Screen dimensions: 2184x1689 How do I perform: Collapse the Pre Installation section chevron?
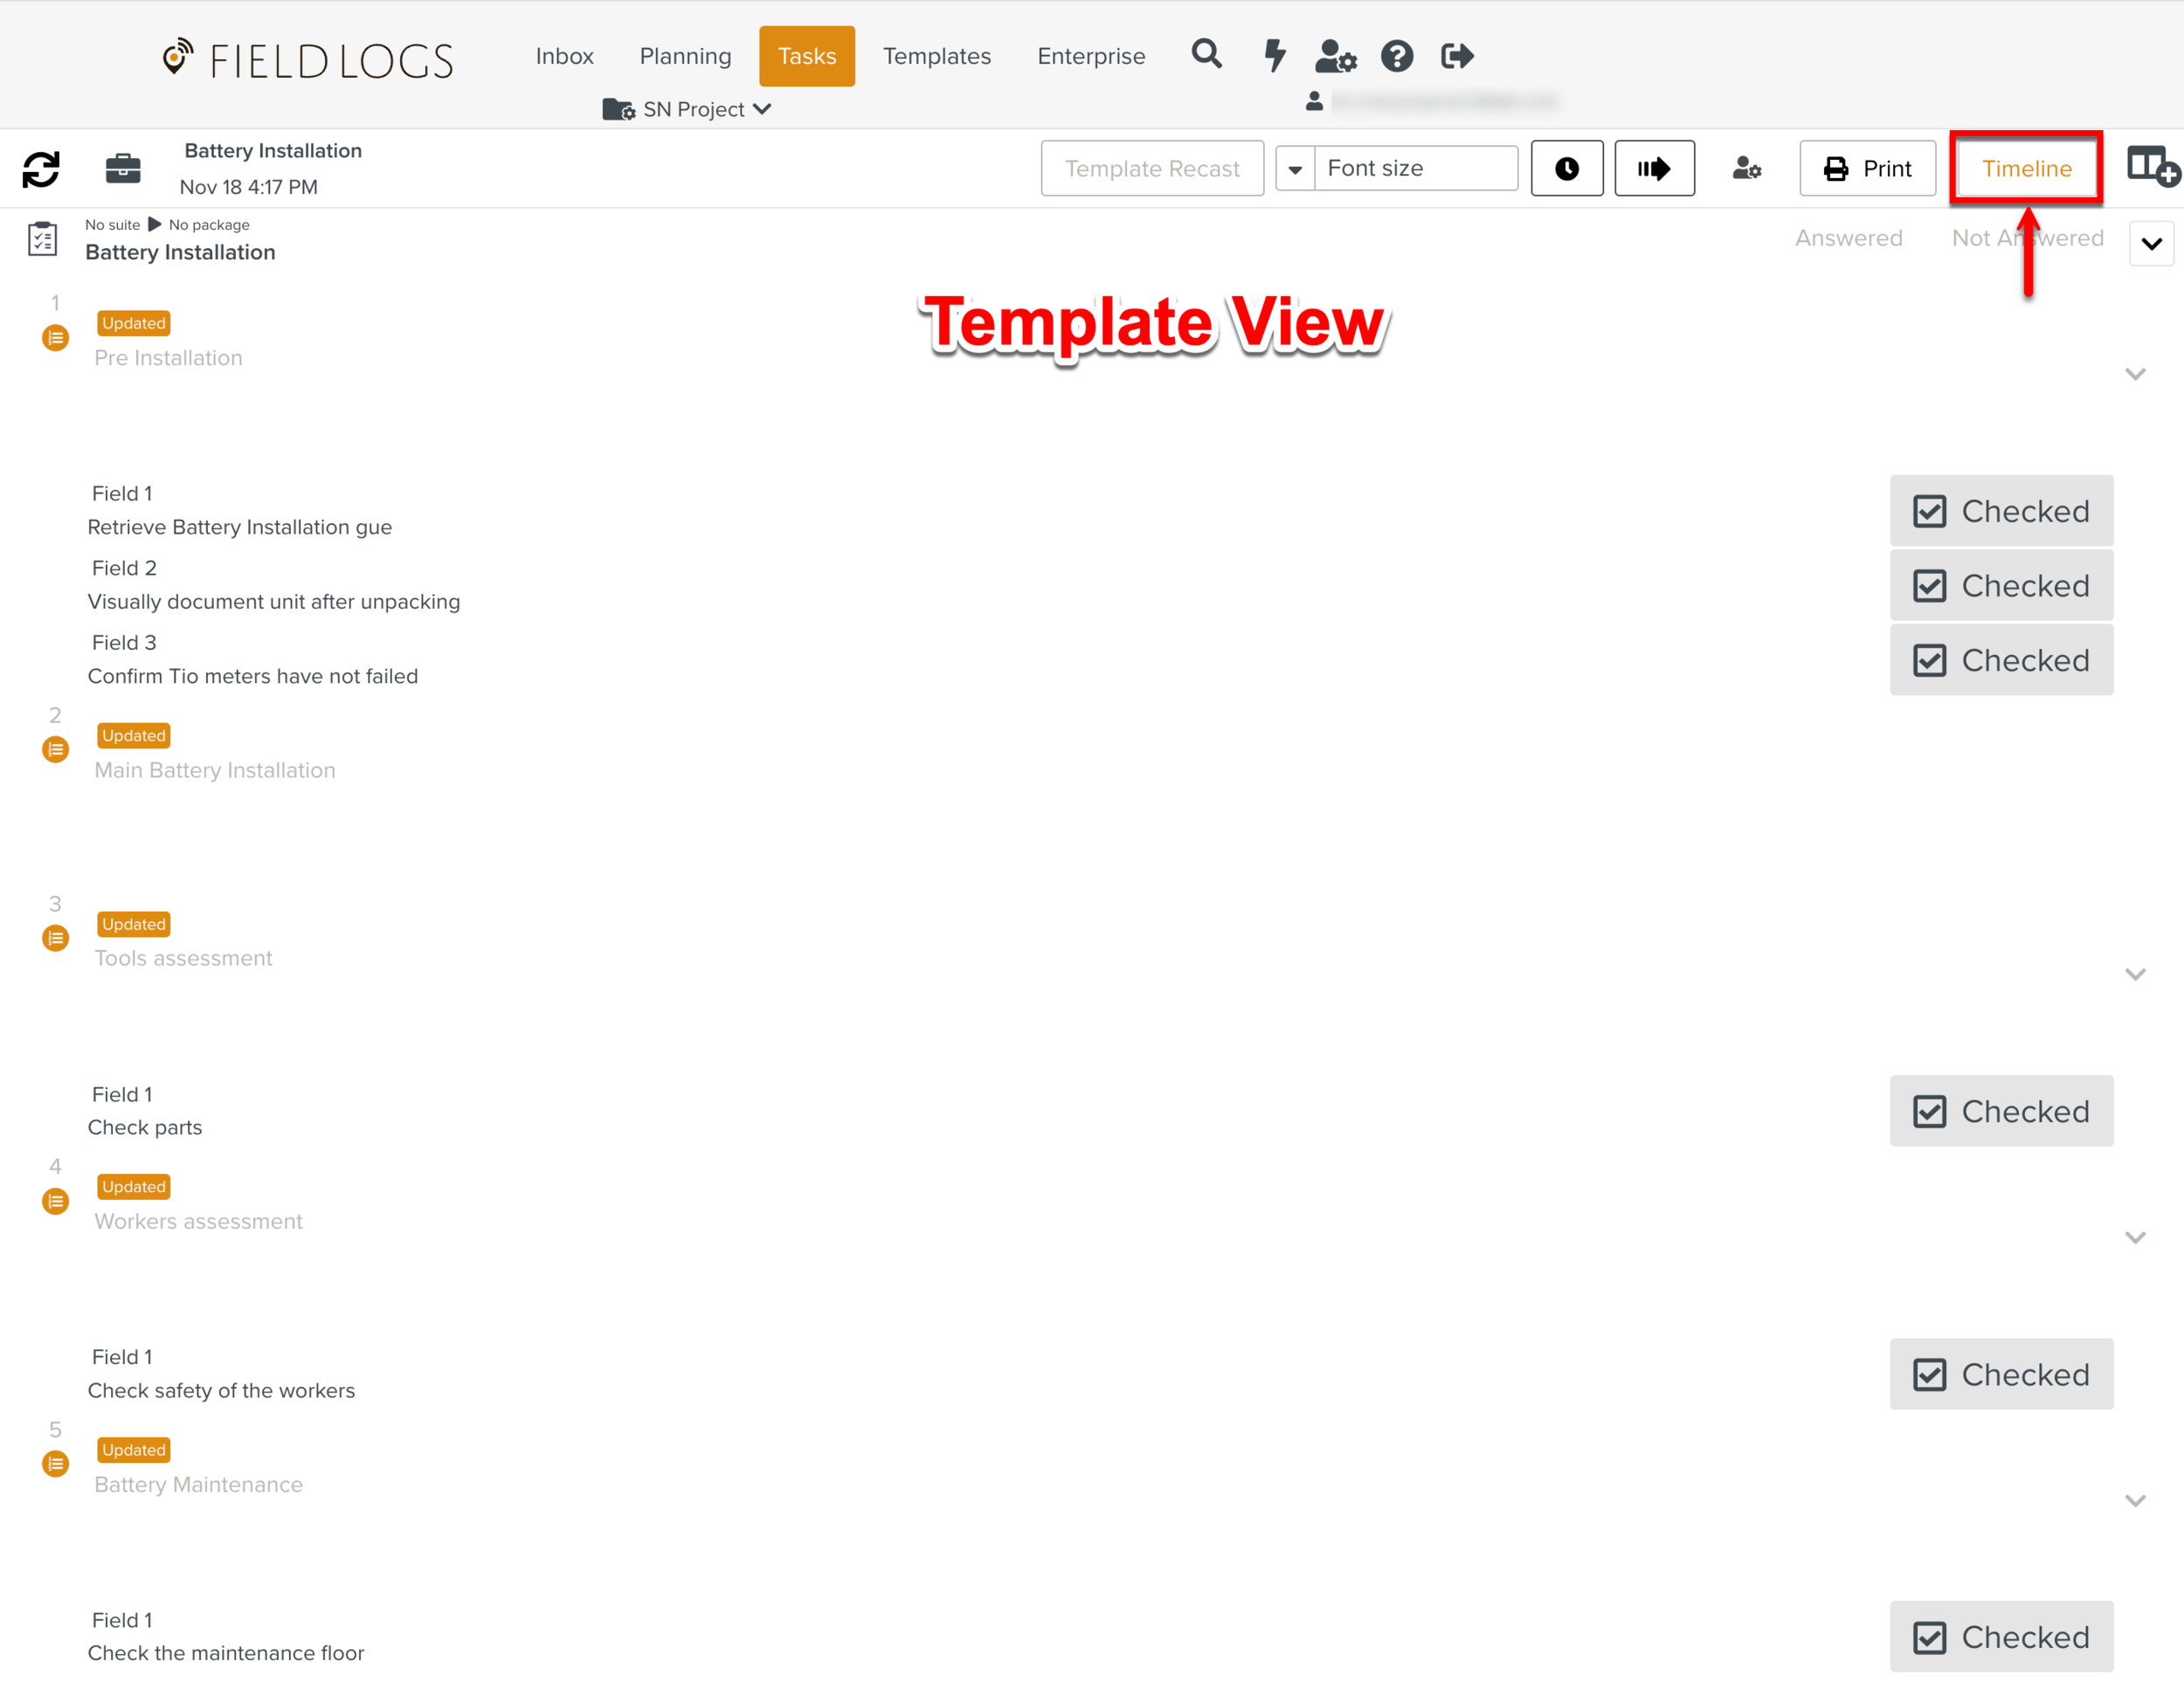click(2134, 374)
